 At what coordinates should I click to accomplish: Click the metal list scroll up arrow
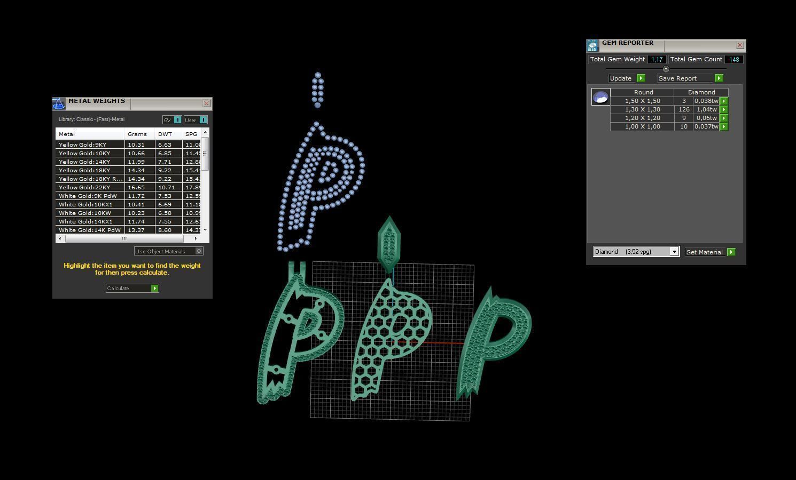click(205, 132)
